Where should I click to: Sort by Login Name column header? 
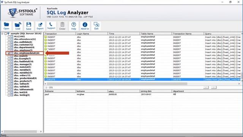92,33
